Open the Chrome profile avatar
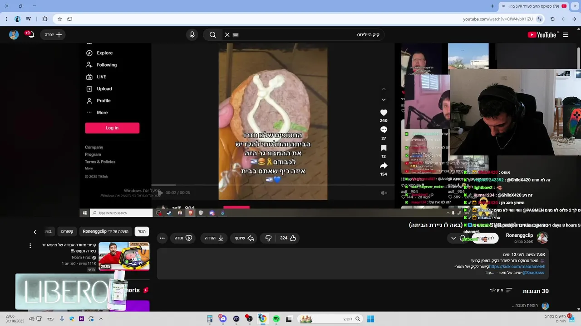This screenshot has height=326, width=581. coord(17,19)
